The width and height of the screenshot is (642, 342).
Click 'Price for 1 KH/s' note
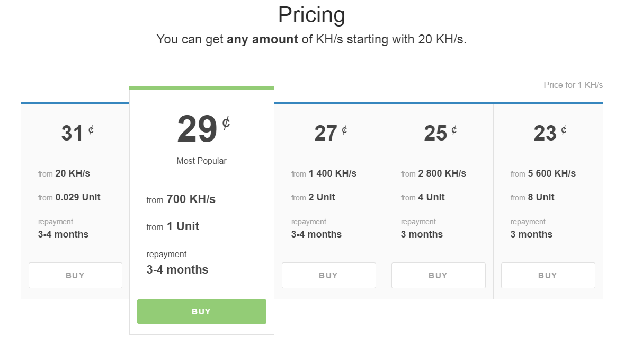point(573,85)
